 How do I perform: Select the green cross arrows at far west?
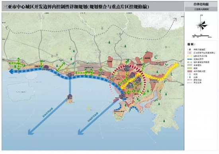pyautogui.click(x=17, y=64)
